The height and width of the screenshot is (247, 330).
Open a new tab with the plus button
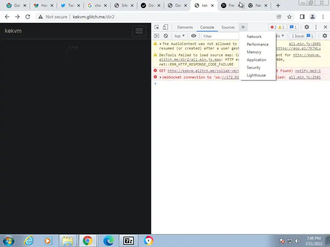pos(278,6)
